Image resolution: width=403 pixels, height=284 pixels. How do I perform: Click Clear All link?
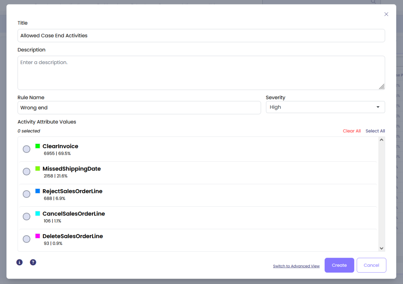pos(352,131)
